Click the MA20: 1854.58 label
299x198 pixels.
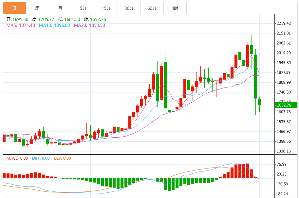point(89,25)
